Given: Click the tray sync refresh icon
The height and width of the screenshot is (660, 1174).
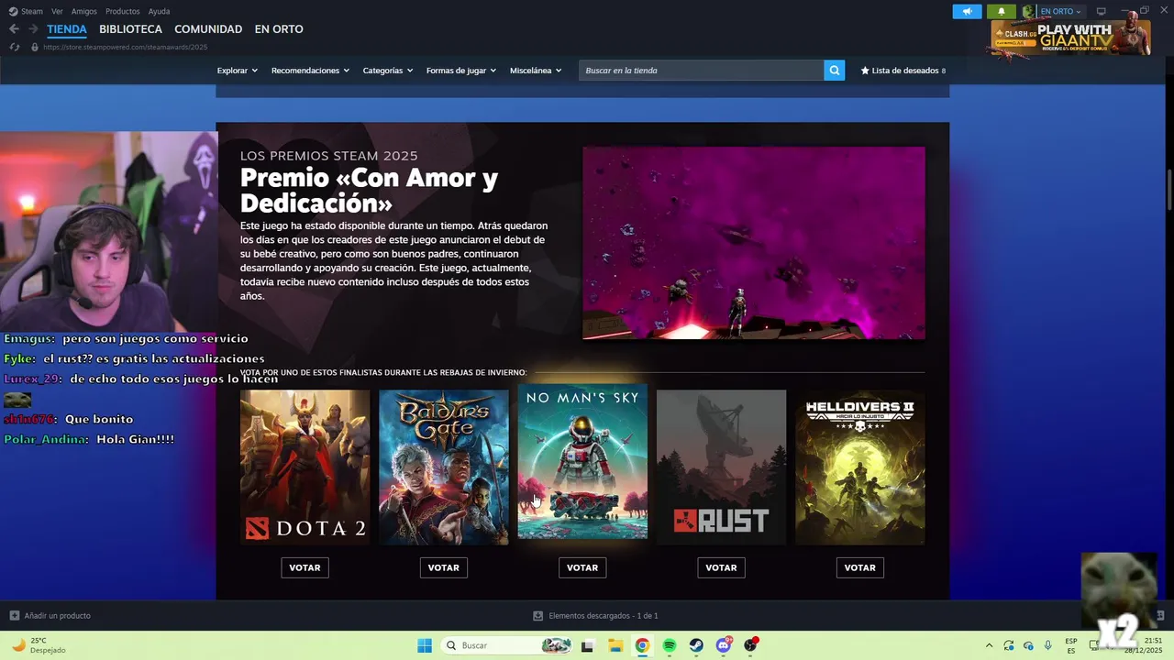Looking at the screenshot, I should [1009, 645].
